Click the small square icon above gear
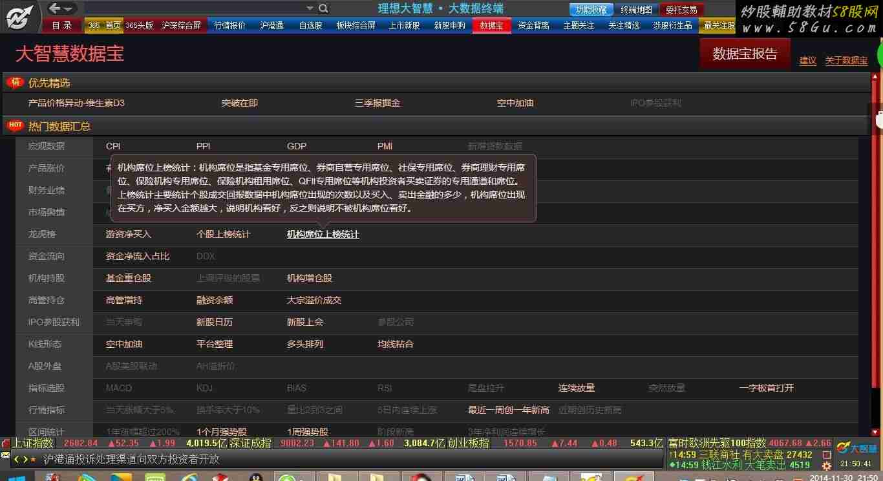Viewport: 883px width, 481px height. pos(826,454)
